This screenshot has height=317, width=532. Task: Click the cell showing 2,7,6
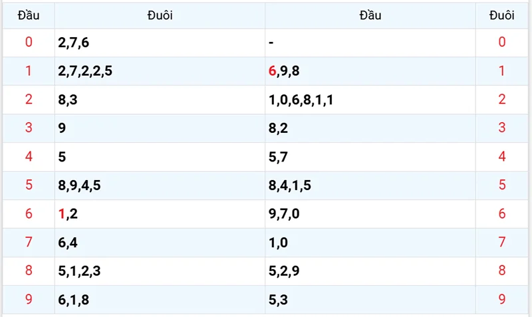click(74, 43)
